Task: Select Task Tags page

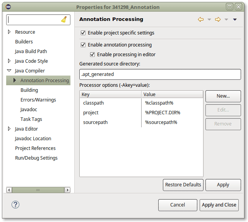Action: point(31,119)
